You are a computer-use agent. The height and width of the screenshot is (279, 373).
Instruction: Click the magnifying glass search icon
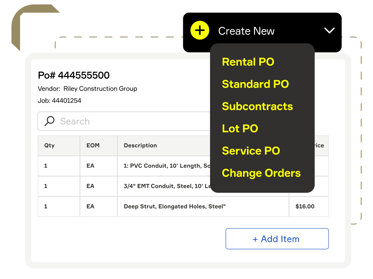click(x=49, y=121)
